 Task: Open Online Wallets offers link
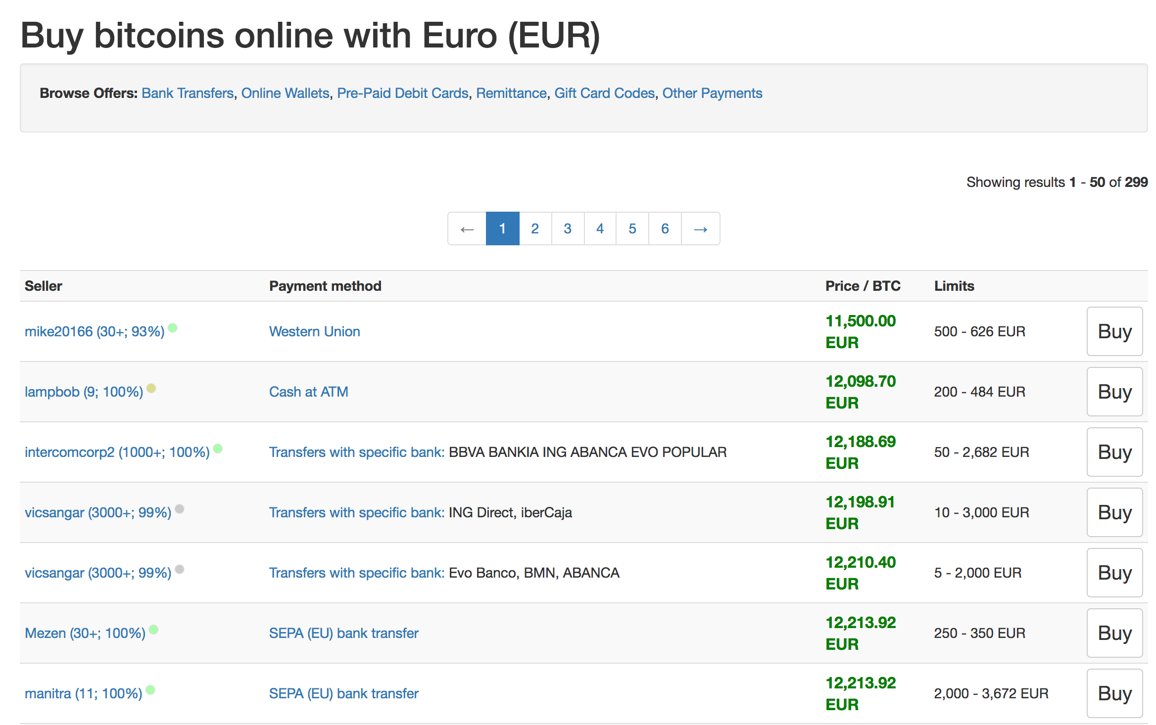[x=285, y=93]
